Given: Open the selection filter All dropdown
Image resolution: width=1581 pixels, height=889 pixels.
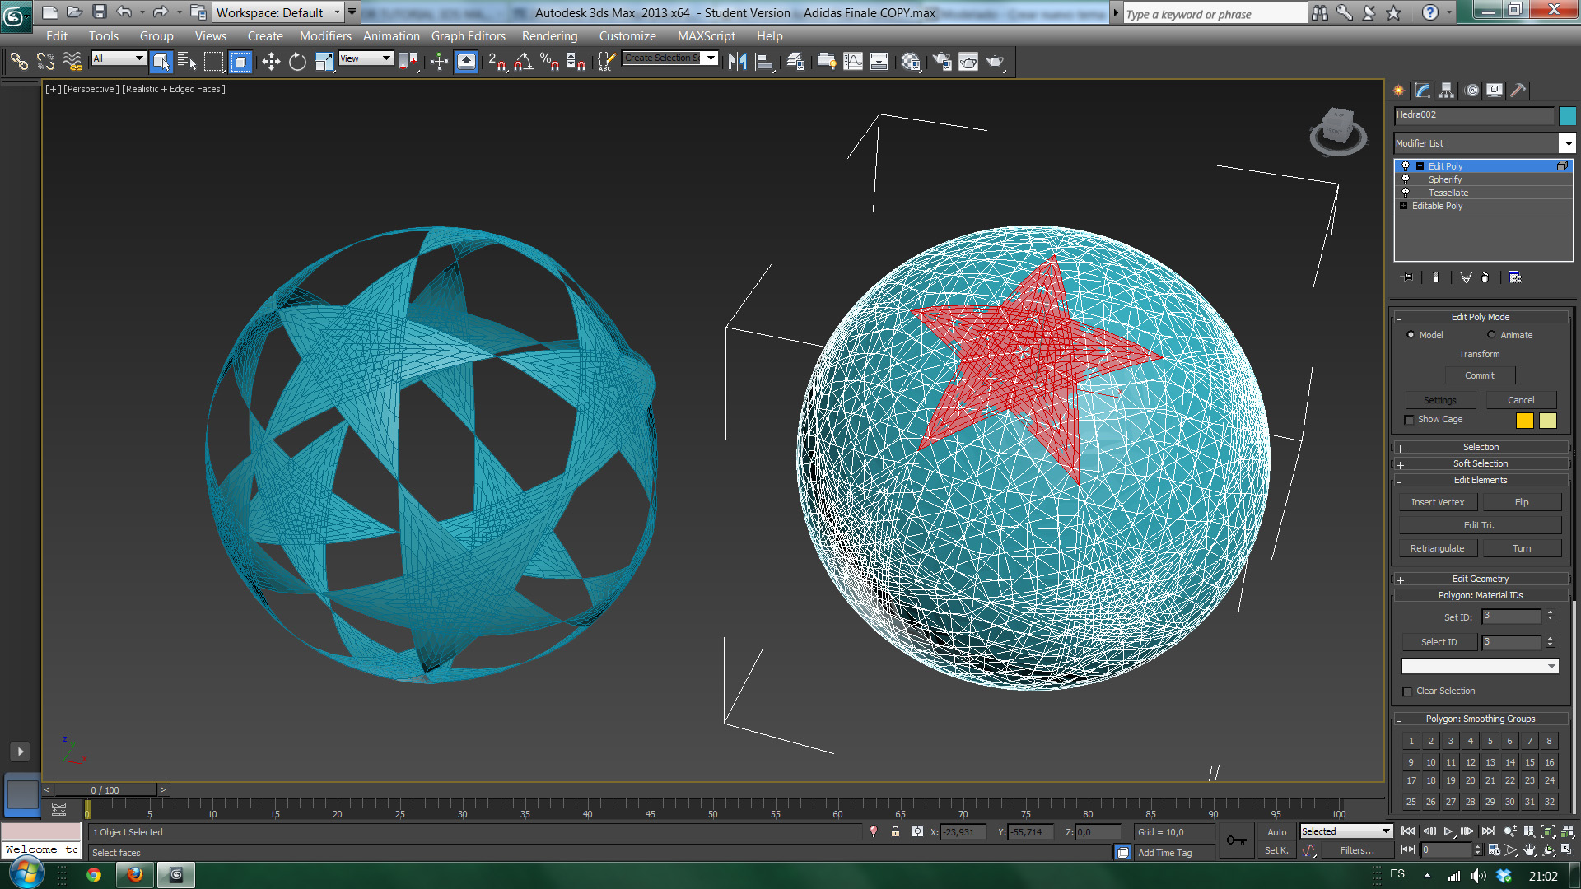Looking at the screenshot, I should pos(119,58).
